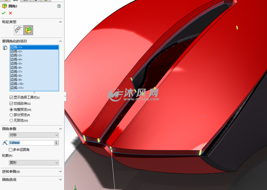Click the property panel collapse handle

[65, 96]
